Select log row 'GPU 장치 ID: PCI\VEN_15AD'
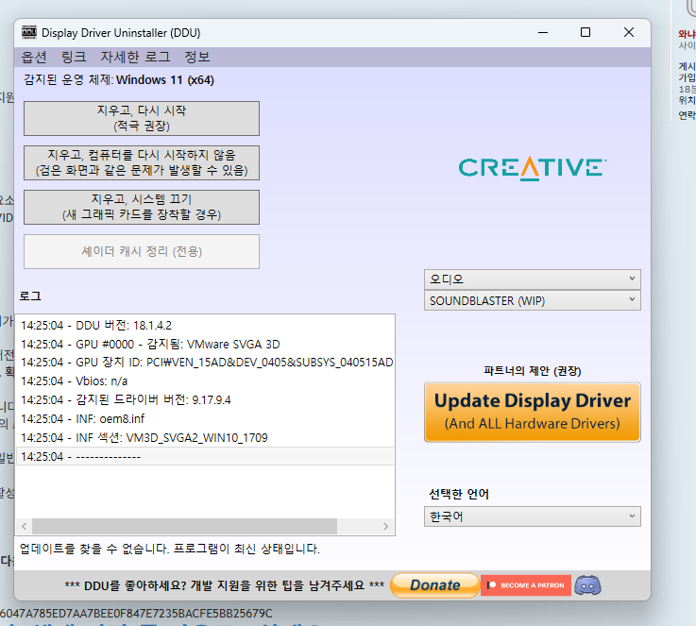The width and height of the screenshot is (696, 626). tap(205, 363)
